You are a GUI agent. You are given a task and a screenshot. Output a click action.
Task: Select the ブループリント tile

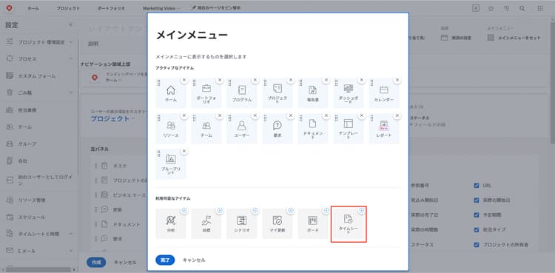click(171, 164)
